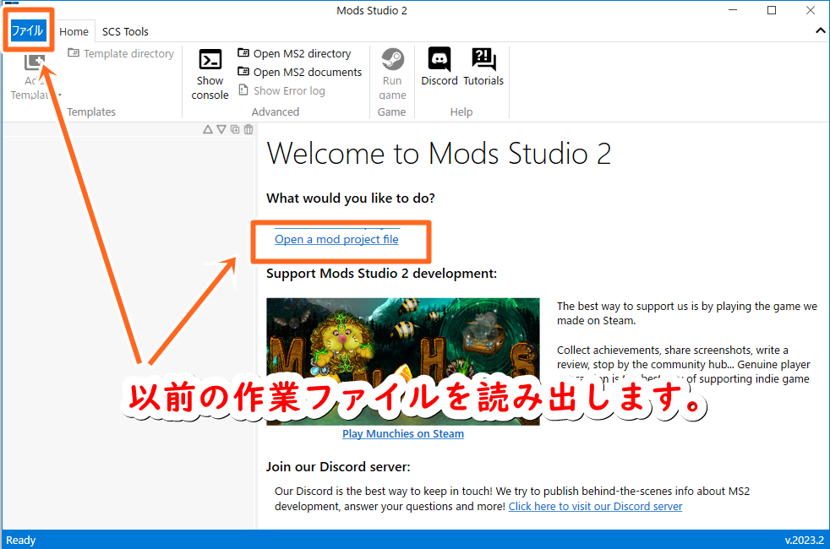Image resolution: width=830 pixels, height=549 pixels.
Task: Open the Tutorials panel
Action: [483, 68]
